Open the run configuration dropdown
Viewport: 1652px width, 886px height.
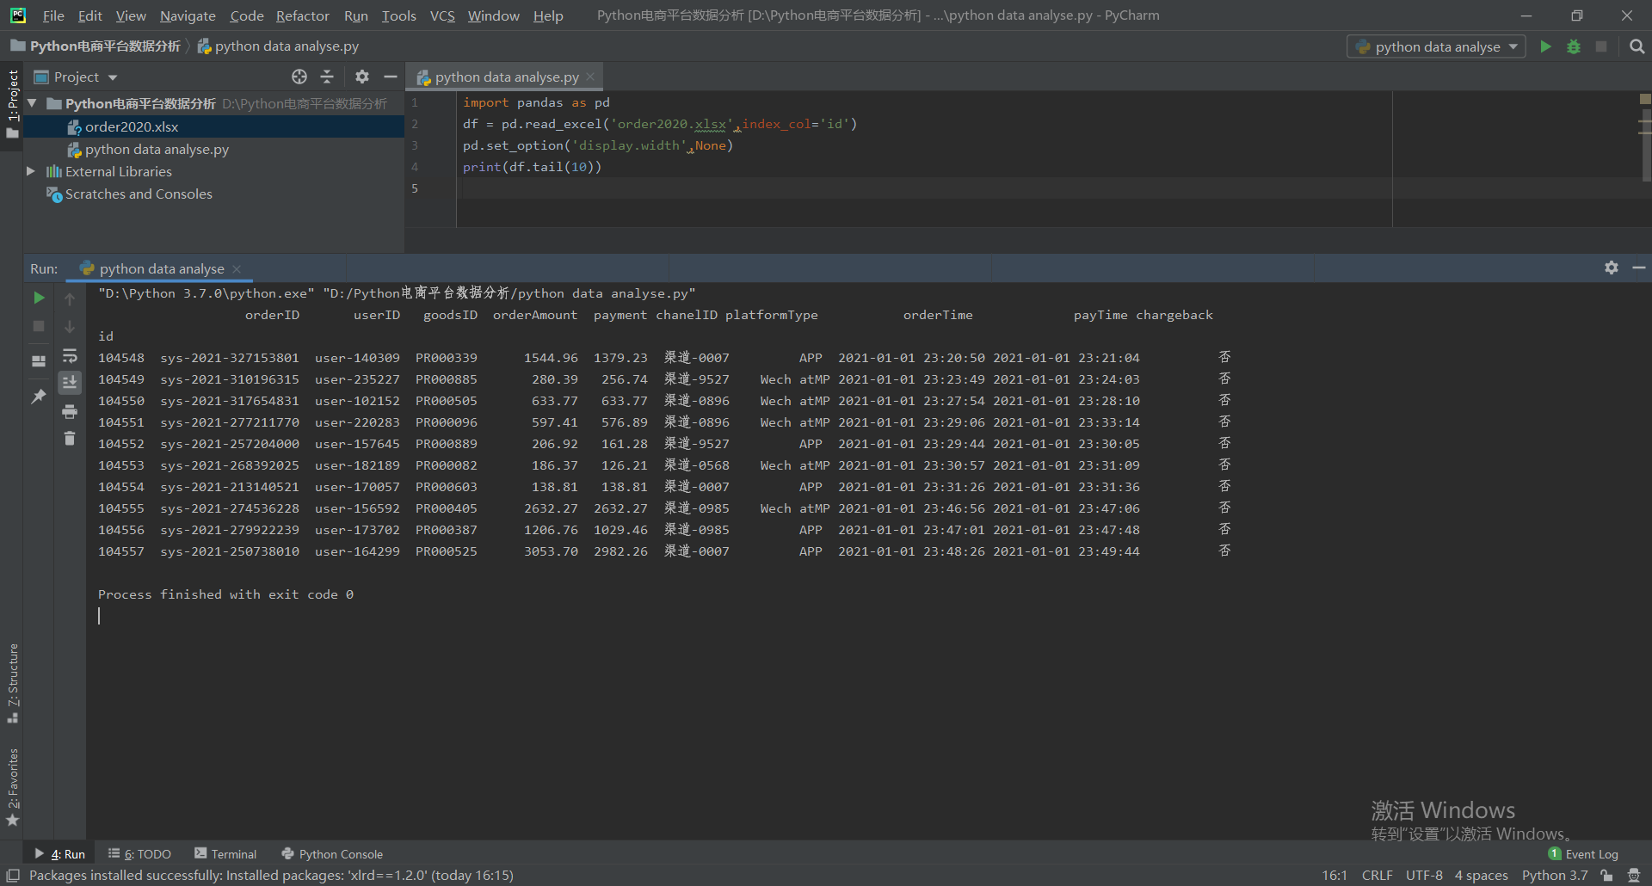1436,46
